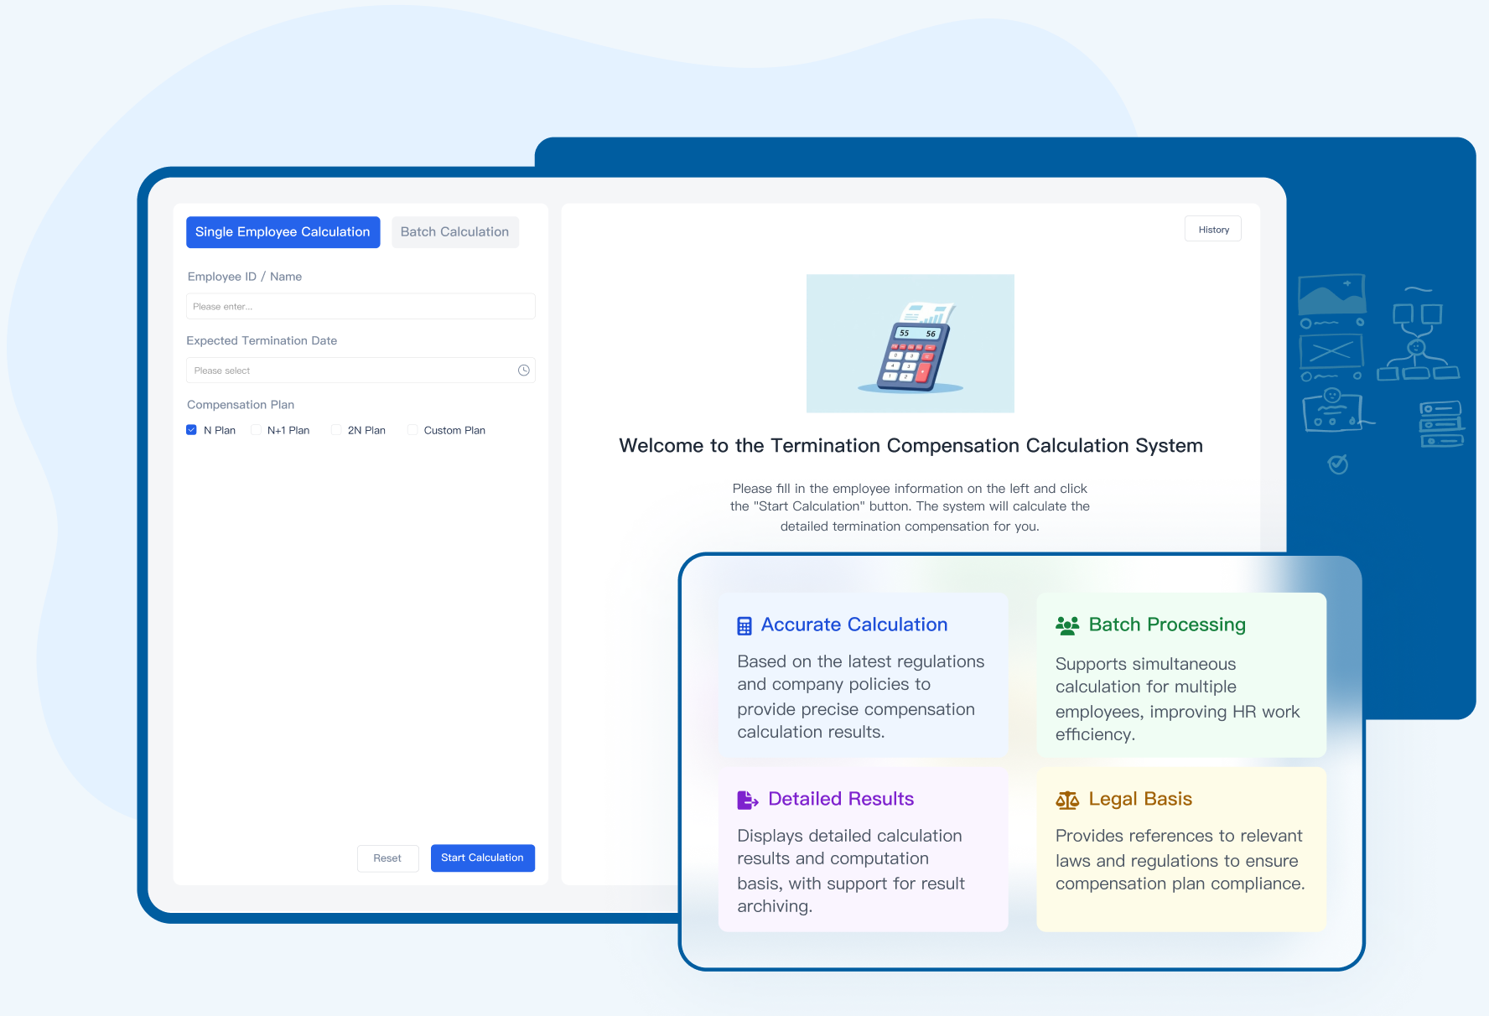
Task: Click the checkmark doodle on blue panel
Action: (x=1338, y=464)
